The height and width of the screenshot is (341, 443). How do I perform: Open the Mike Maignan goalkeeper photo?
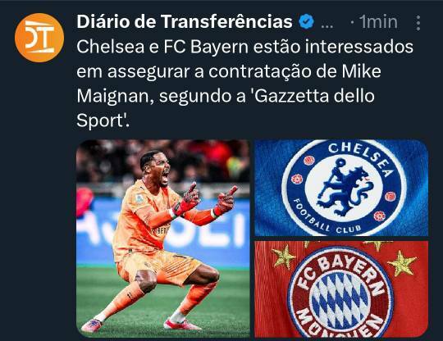tap(163, 239)
